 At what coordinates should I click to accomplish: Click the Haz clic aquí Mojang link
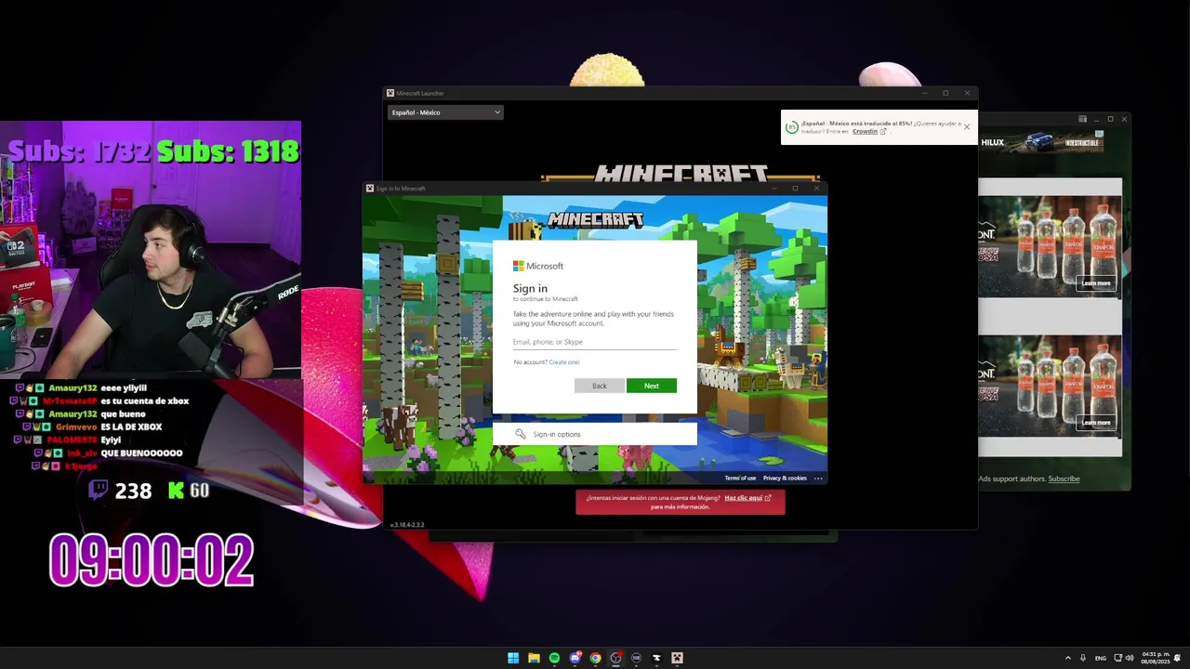coord(744,498)
